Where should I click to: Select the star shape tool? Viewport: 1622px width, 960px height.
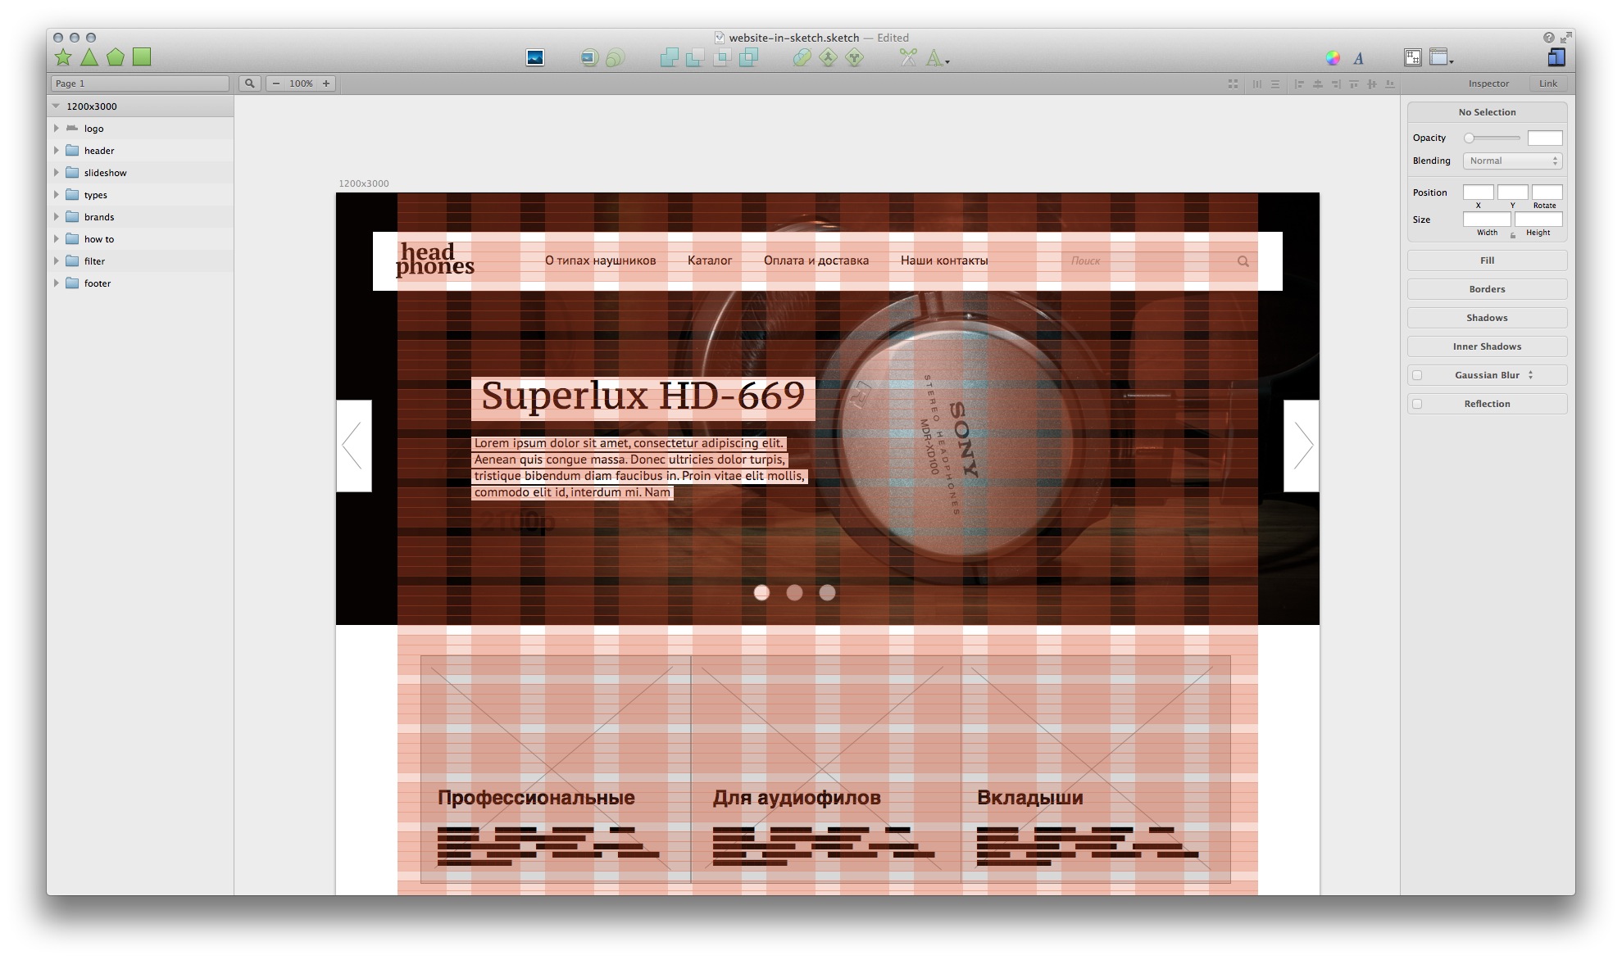63,57
